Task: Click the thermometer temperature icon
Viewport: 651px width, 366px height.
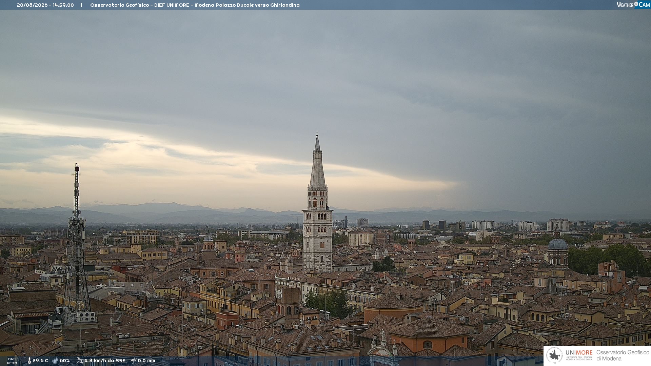Action: (x=29, y=361)
